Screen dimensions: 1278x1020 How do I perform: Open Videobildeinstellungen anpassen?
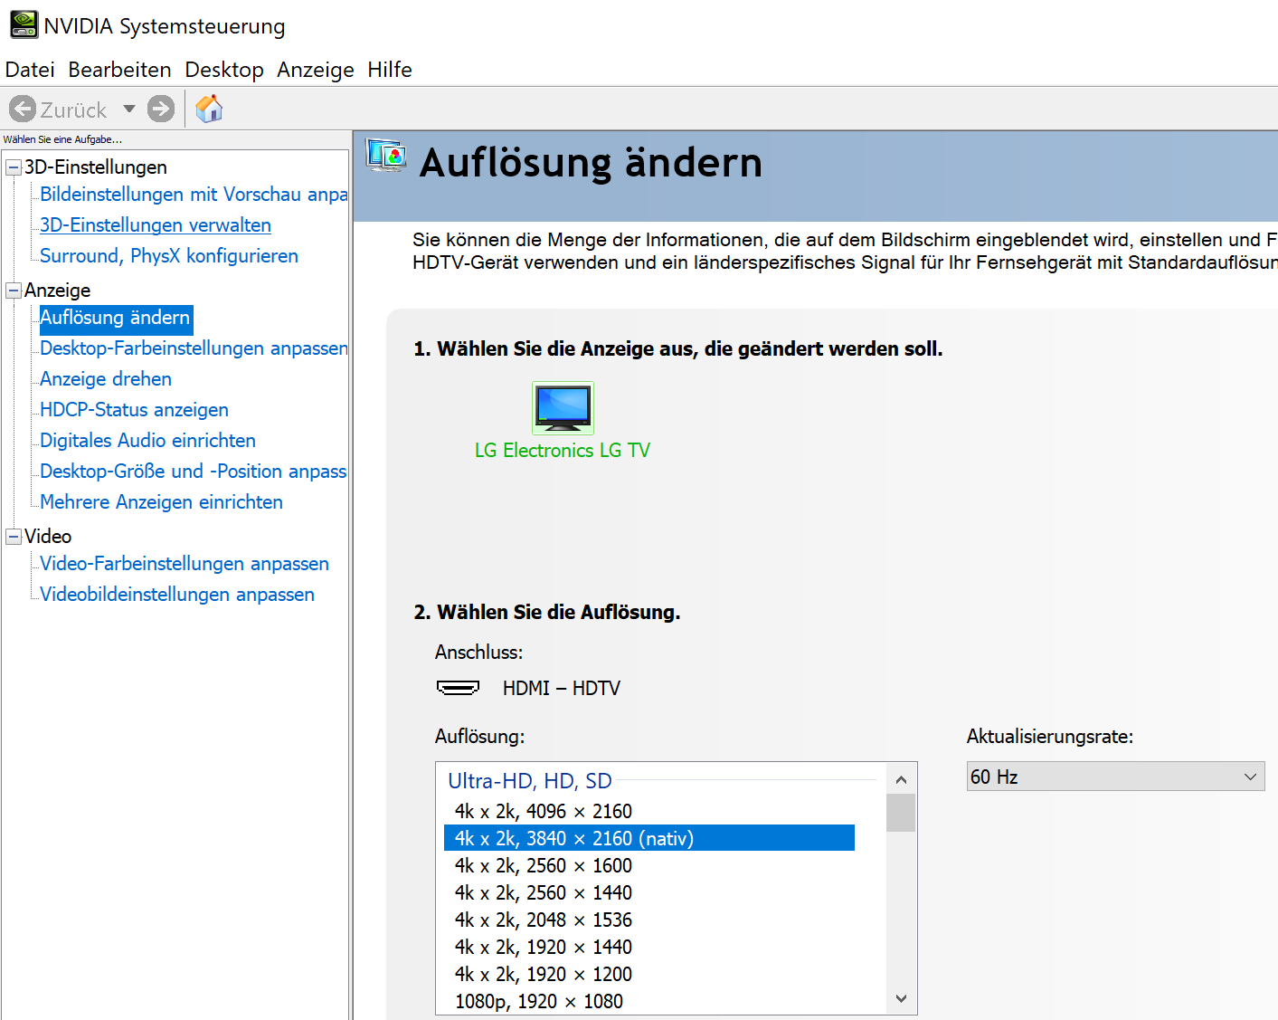point(177,595)
